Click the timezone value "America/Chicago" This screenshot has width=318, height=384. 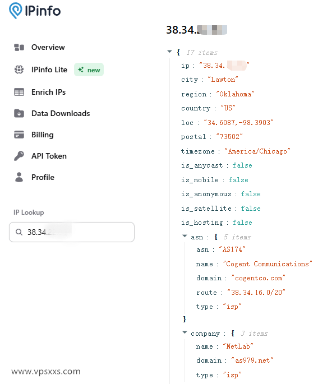point(257,151)
